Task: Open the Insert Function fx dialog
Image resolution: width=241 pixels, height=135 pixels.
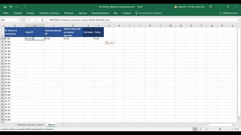Action: (43, 20)
